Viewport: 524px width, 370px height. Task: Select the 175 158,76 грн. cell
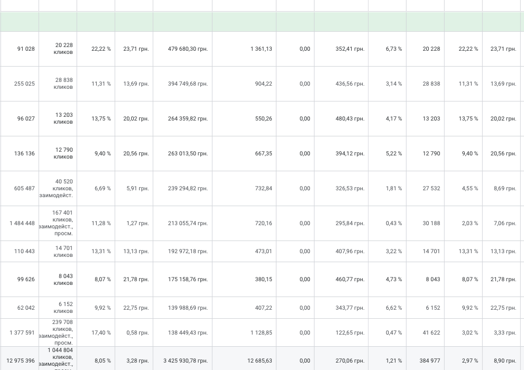(x=188, y=279)
